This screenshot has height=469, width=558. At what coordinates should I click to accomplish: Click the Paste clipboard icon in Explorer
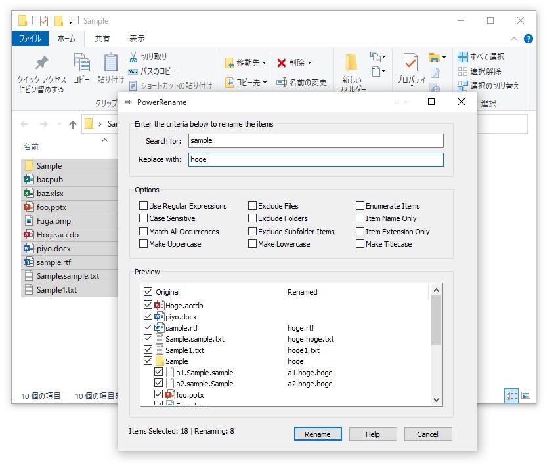[x=111, y=63]
